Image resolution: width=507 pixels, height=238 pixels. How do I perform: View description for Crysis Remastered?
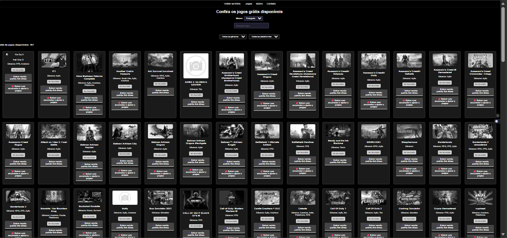(x=445, y=219)
